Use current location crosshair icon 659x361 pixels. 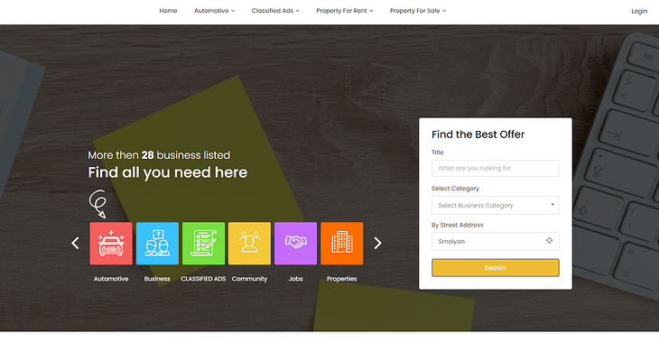coord(549,240)
